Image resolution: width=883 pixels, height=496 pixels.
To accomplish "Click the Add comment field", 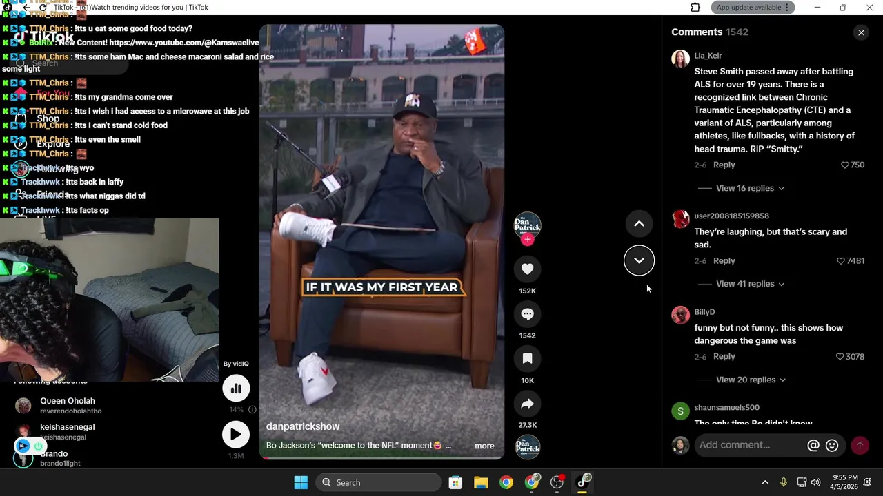I will coord(751,445).
